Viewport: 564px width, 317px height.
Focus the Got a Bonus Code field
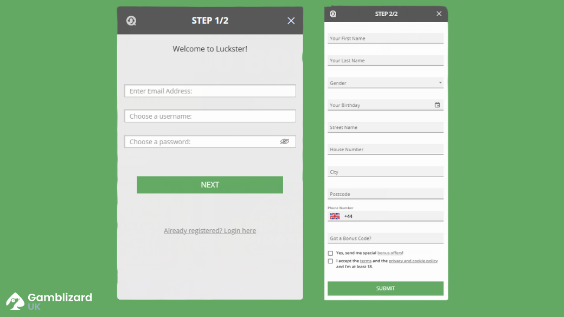point(386,238)
